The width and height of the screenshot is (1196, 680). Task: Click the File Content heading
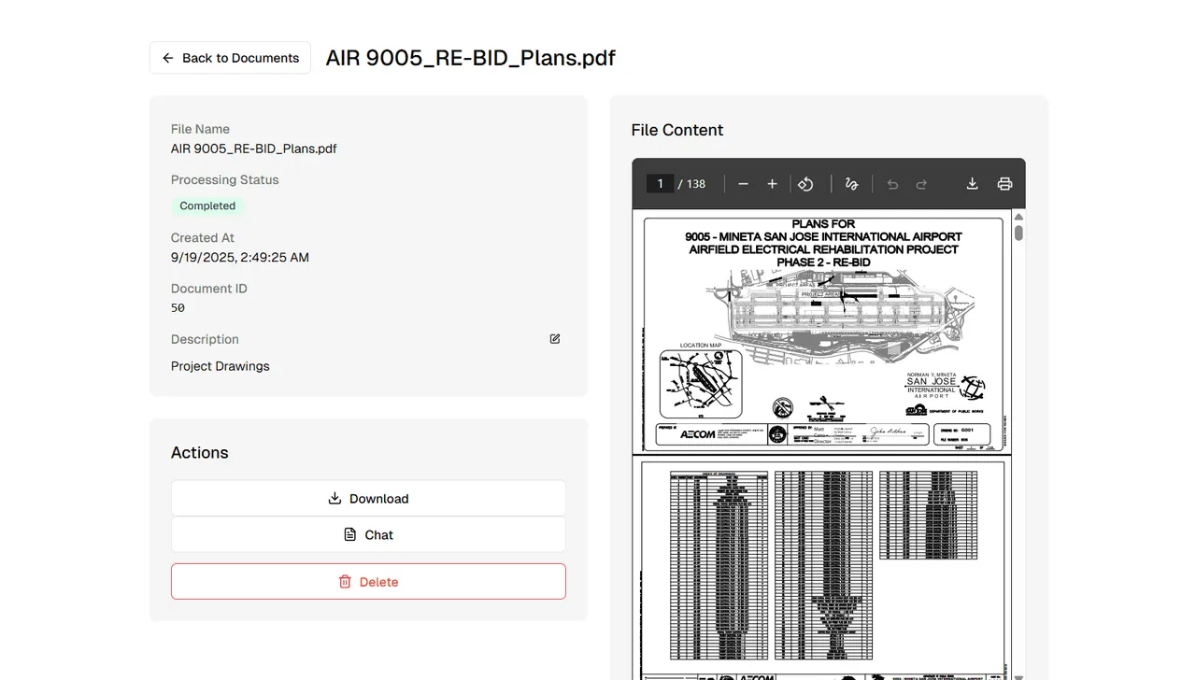(x=677, y=130)
